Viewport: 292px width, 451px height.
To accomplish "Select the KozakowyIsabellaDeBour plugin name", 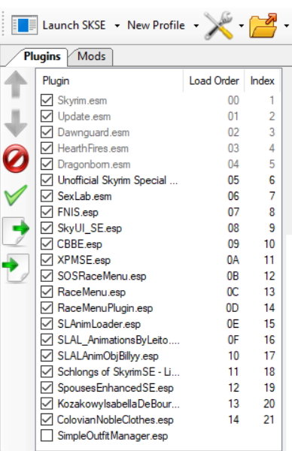I will [119, 404].
